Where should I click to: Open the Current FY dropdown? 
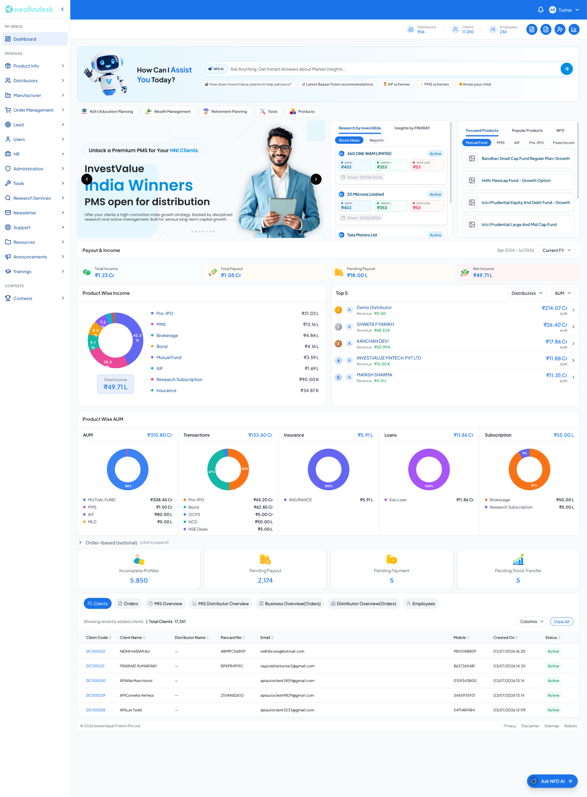tap(557, 251)
